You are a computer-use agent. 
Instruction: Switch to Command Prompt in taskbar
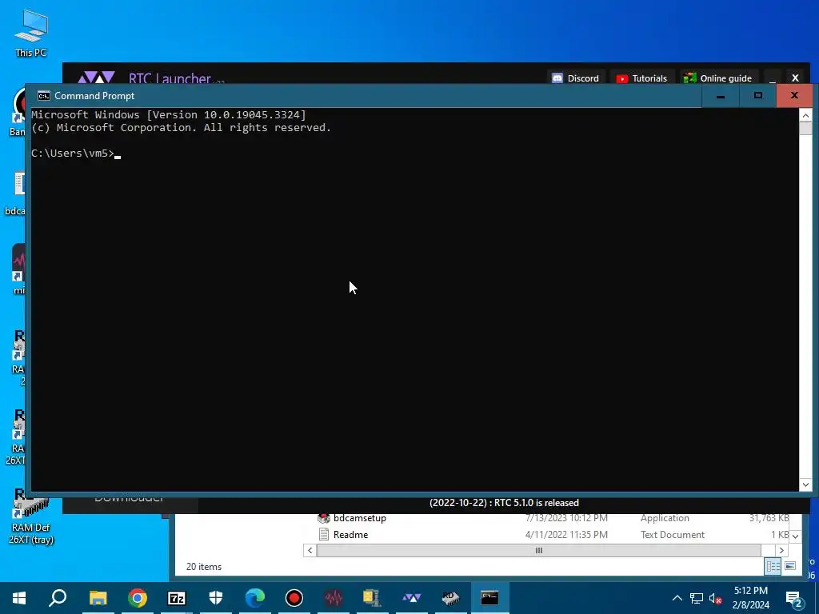pyautogui.click(x=489, y=598)
